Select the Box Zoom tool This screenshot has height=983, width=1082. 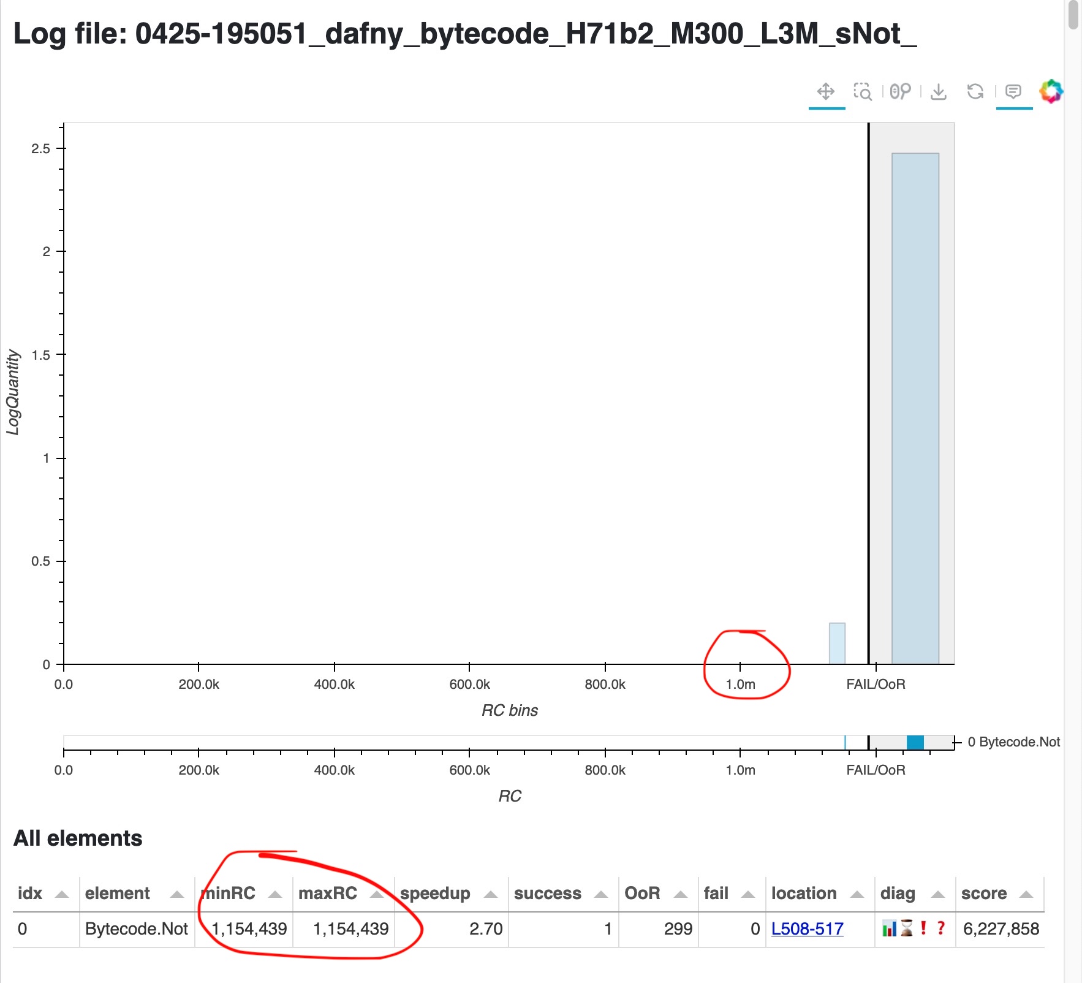point(863,92)
